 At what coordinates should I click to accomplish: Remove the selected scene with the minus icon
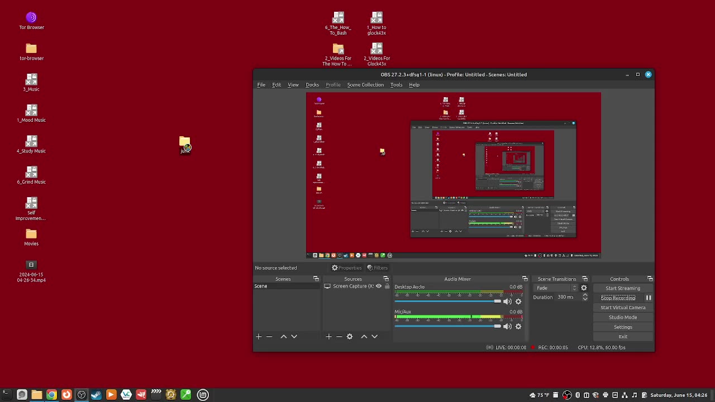pyautogui.click(x=269, y=337)
